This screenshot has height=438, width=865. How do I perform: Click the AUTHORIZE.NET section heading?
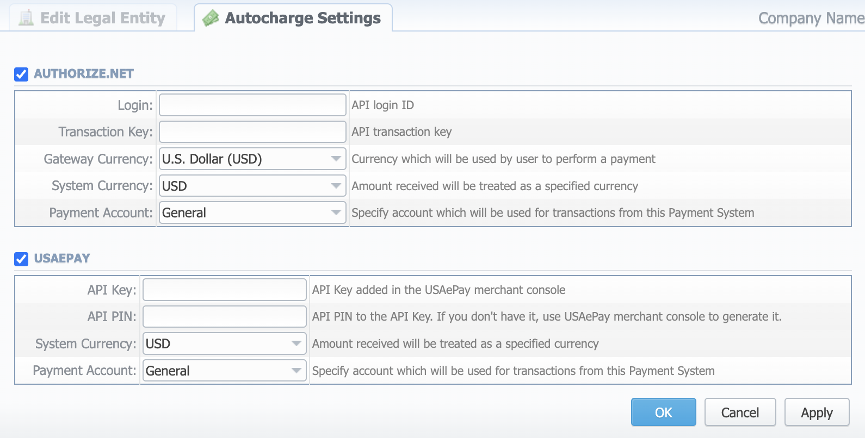coord(84,73)
